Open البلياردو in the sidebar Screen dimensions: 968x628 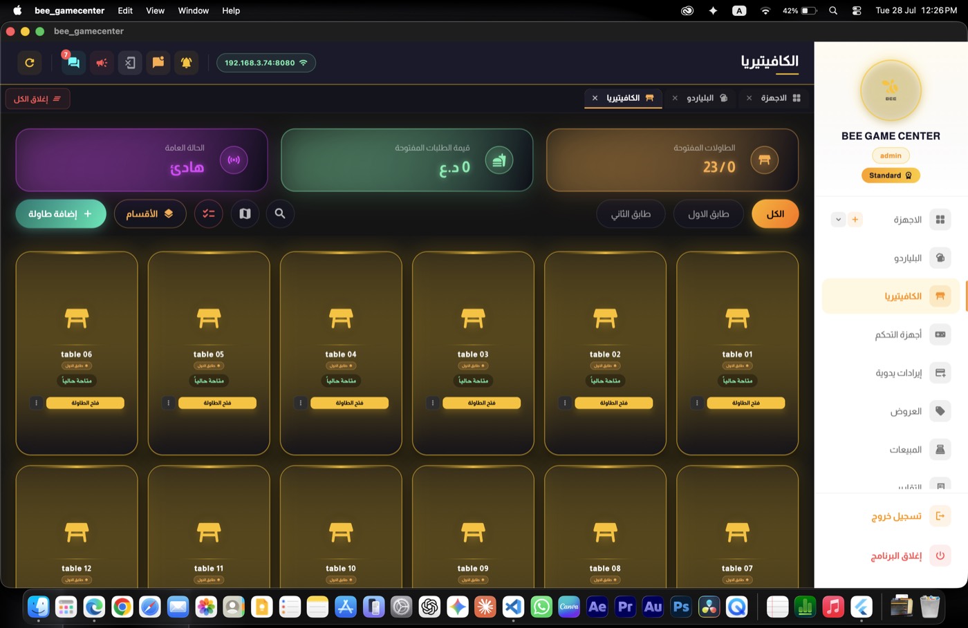coord(891,258)
